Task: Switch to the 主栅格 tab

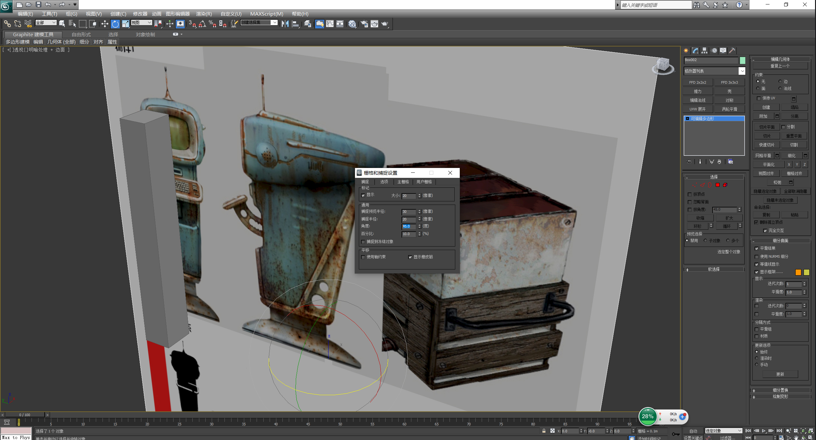Action: [x=403, y=182]
